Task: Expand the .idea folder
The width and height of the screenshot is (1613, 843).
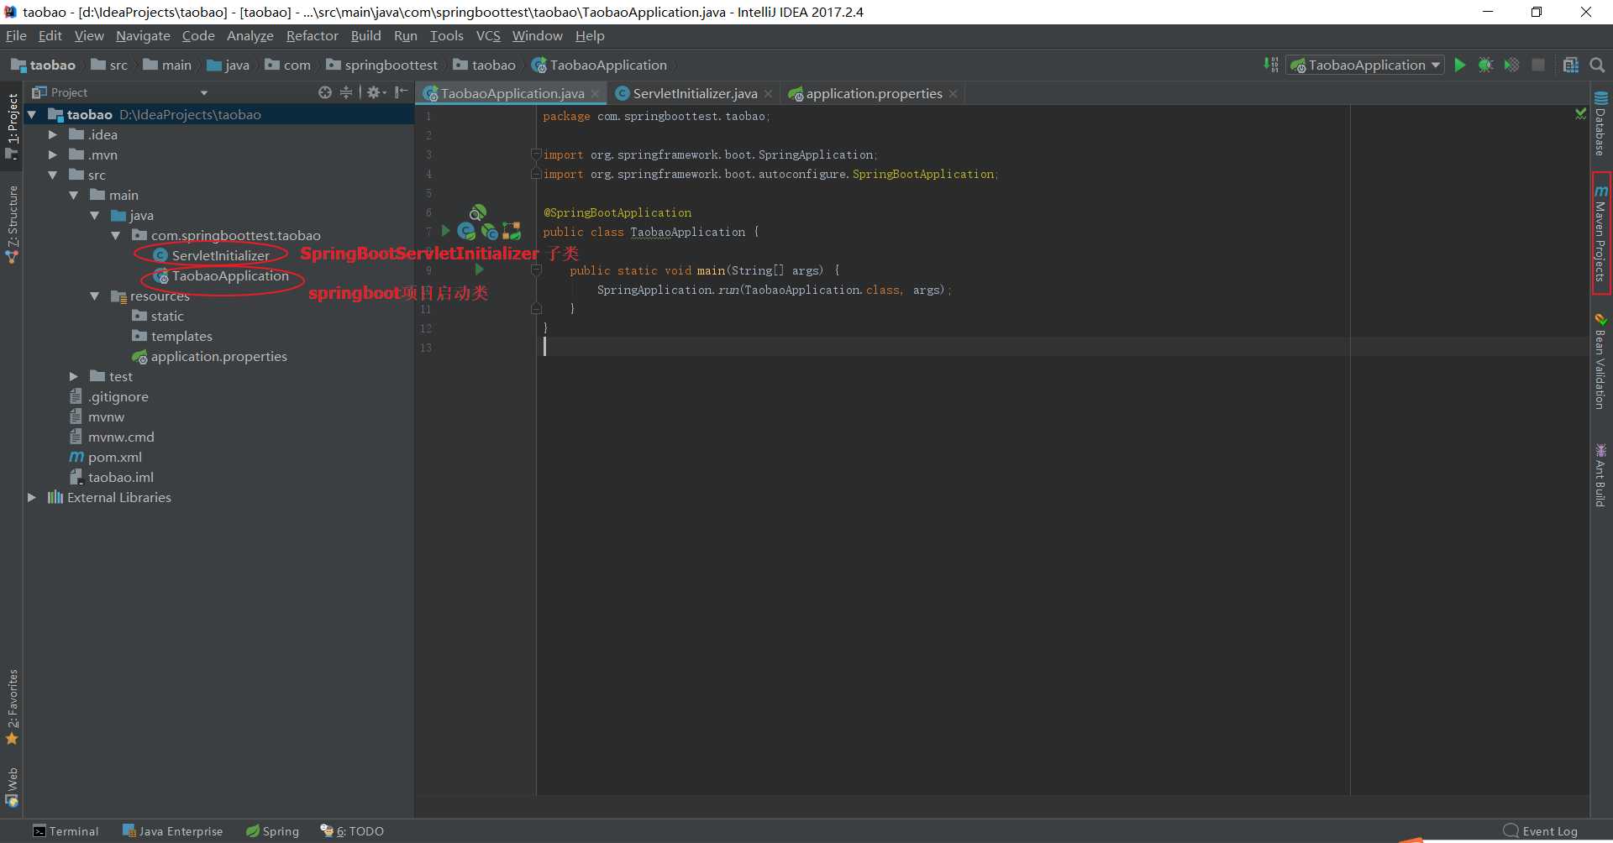Action: tap(53, 134)
